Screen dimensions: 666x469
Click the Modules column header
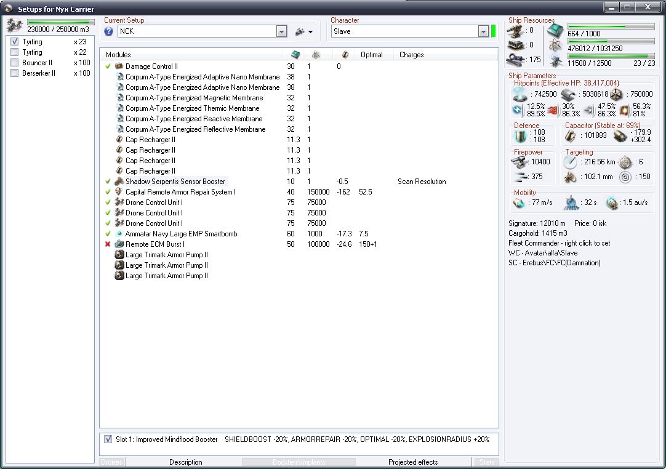click(x=118, y=54)
